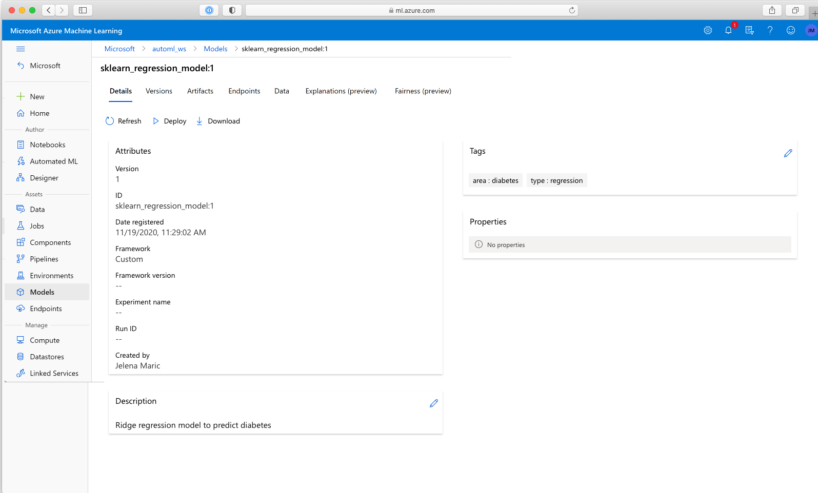The width and height of the screenshot is (818, 493).
Task: Click the Jobs flask icon
Action: click(21, 225)
